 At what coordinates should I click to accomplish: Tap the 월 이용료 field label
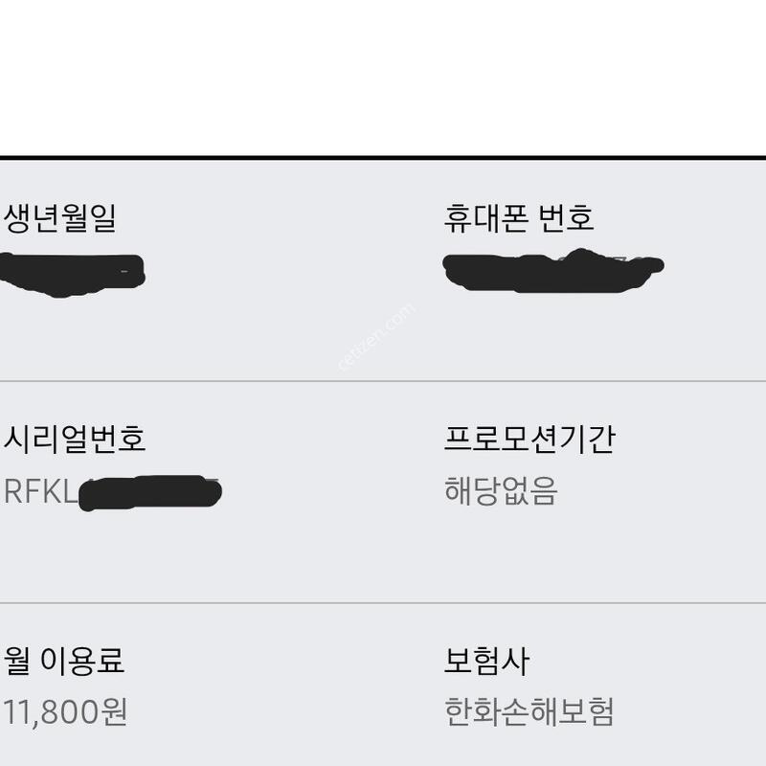pyautogui.click(x=63, y=661)
